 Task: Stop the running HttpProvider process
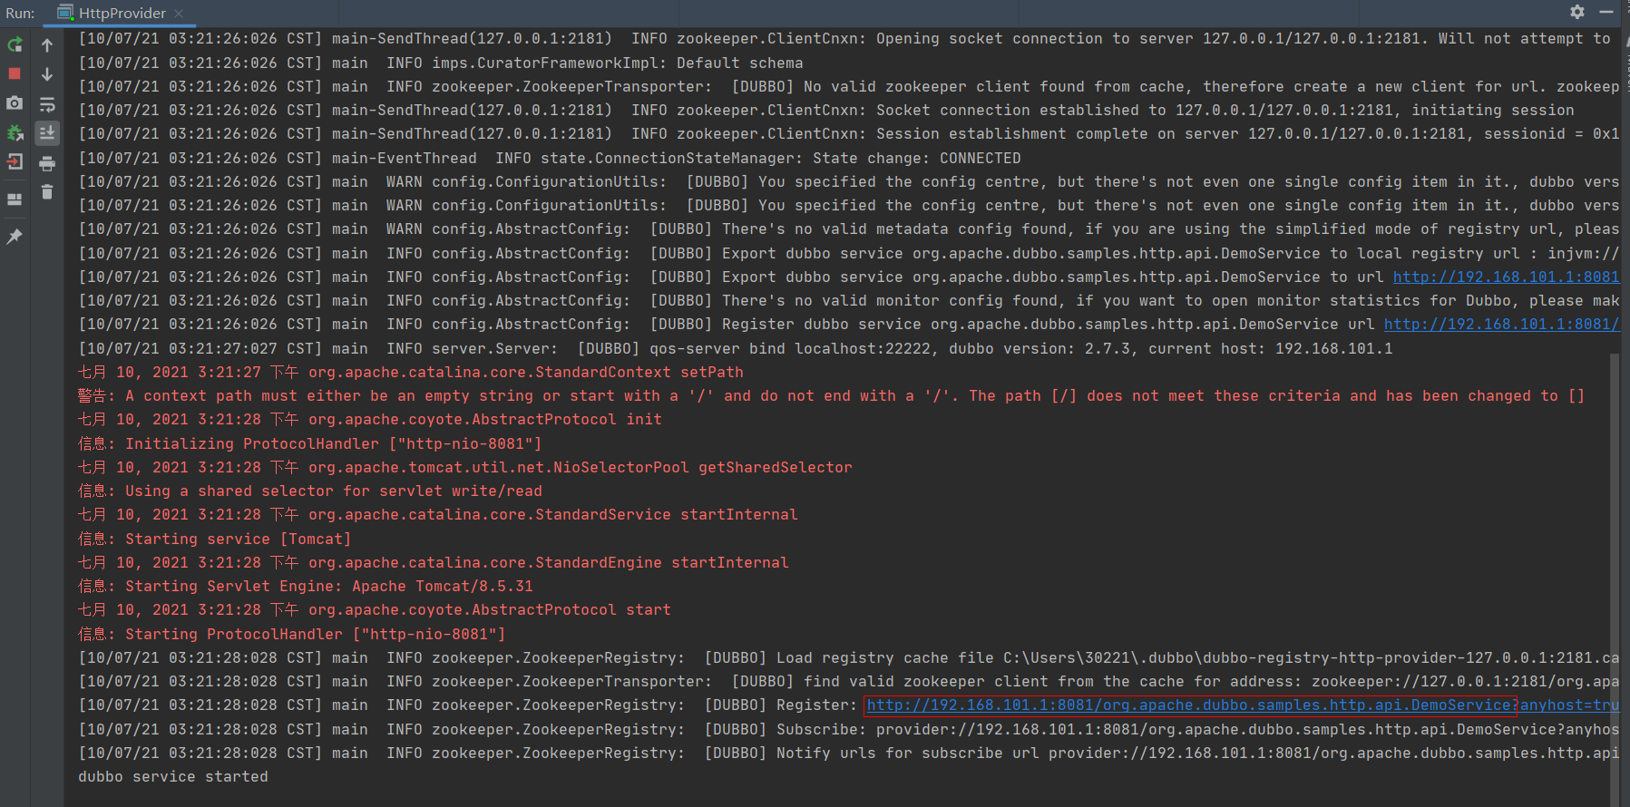[x=15, y=73]
